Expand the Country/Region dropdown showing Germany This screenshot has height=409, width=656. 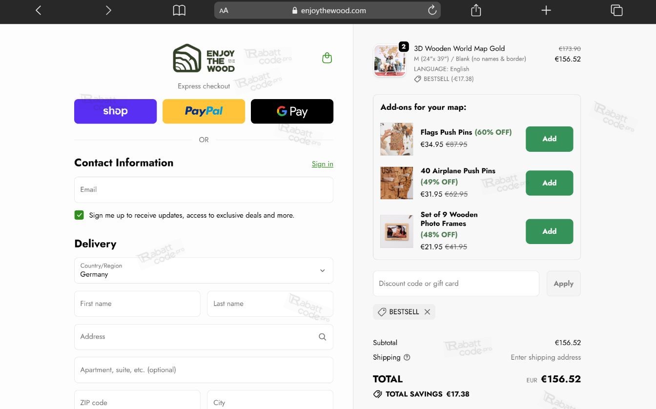(204, 270)
